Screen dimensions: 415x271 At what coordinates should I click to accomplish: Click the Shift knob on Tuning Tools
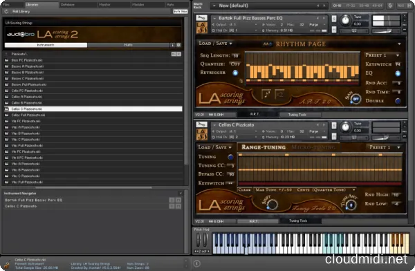pos(272,205)
